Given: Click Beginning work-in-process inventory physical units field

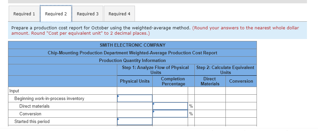Looking at the screenshot, I should coord(135,98).
